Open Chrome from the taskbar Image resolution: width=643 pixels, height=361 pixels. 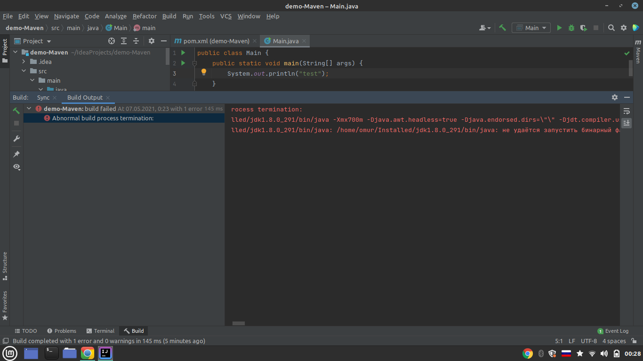coord(88,353)
